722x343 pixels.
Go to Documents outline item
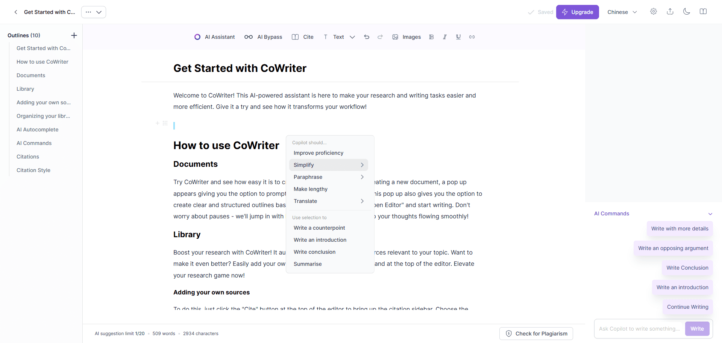pyautogui.click(x=31, y=75)
